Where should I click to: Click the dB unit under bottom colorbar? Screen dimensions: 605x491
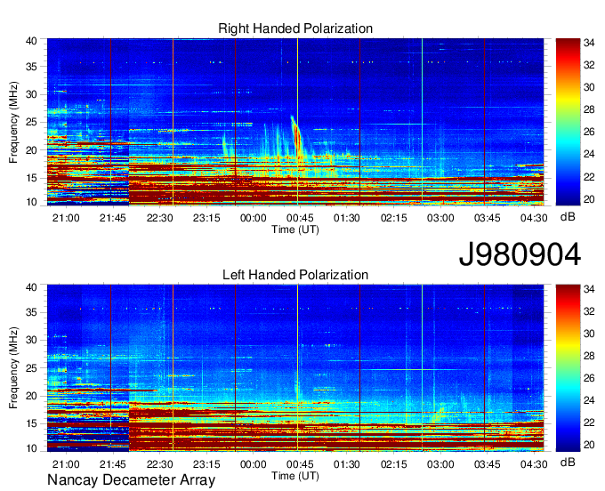point(568,462)
